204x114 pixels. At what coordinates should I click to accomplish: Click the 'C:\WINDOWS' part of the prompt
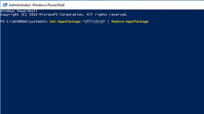coord(17,21)
